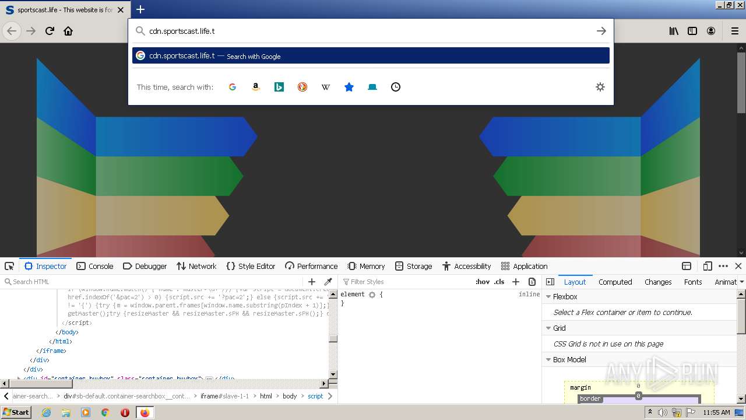This screenshot has height=420, width=746.
Task: Open search settings gear
Action: 600,87
